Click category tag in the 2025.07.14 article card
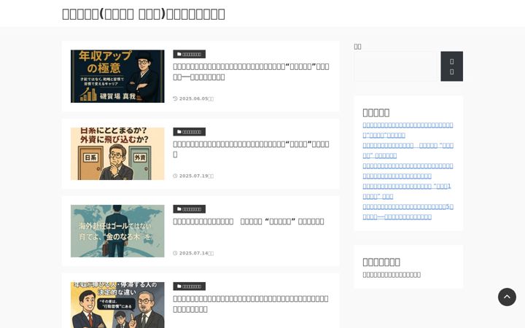The height and width of the screenshot is (328, 525). click(x=189, y=209)
